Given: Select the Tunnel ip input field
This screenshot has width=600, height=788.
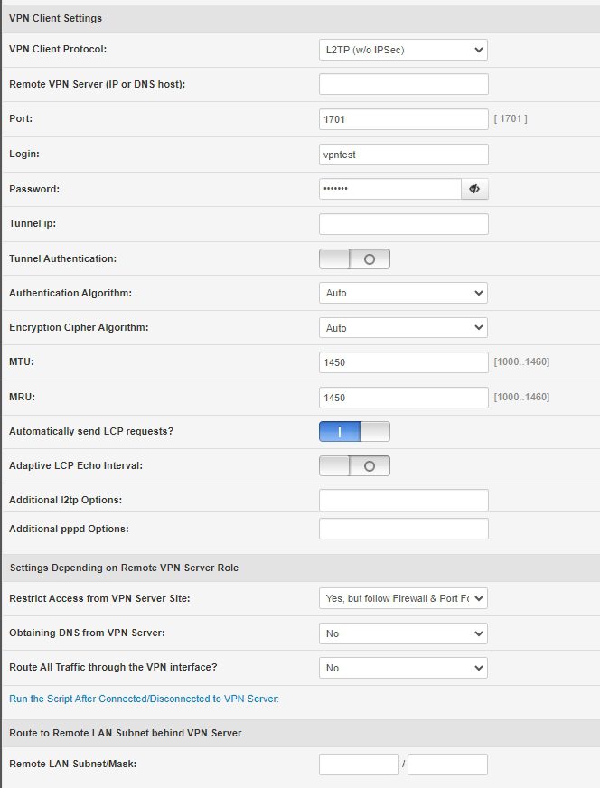Looking at the screenshot, I should 403,224.
